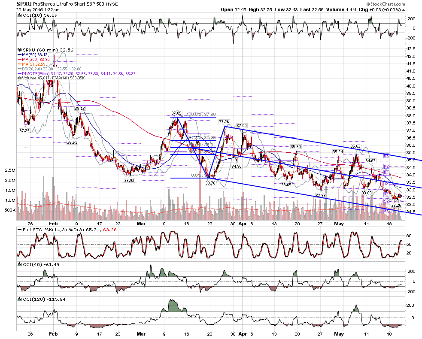Select the P pivot point label
Screen dimensions: 422x339
pos(386,184)
